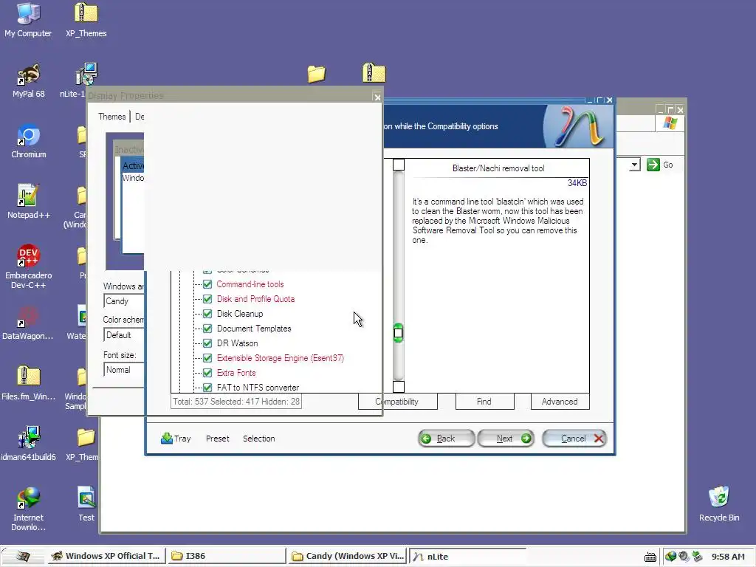Toggle FAT to NTFS converter checkbox
Image resolution: width=756 pixels, height=567 pixels.
click(x=207, y=388)
